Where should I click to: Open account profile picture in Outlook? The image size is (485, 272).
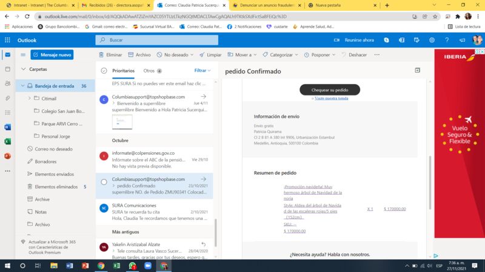tap(477, 40)
